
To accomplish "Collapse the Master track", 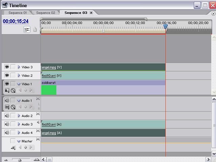I will point(19,141).
